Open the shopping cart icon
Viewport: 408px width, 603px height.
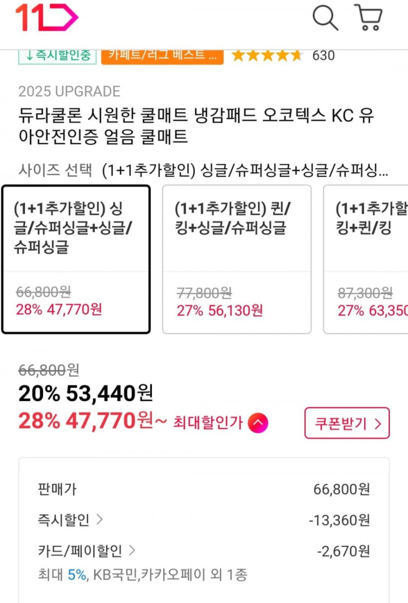(368, 18)
